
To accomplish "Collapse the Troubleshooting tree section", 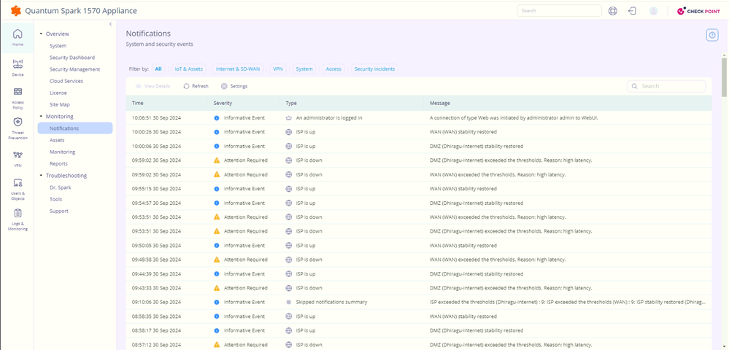I will 42,176.
